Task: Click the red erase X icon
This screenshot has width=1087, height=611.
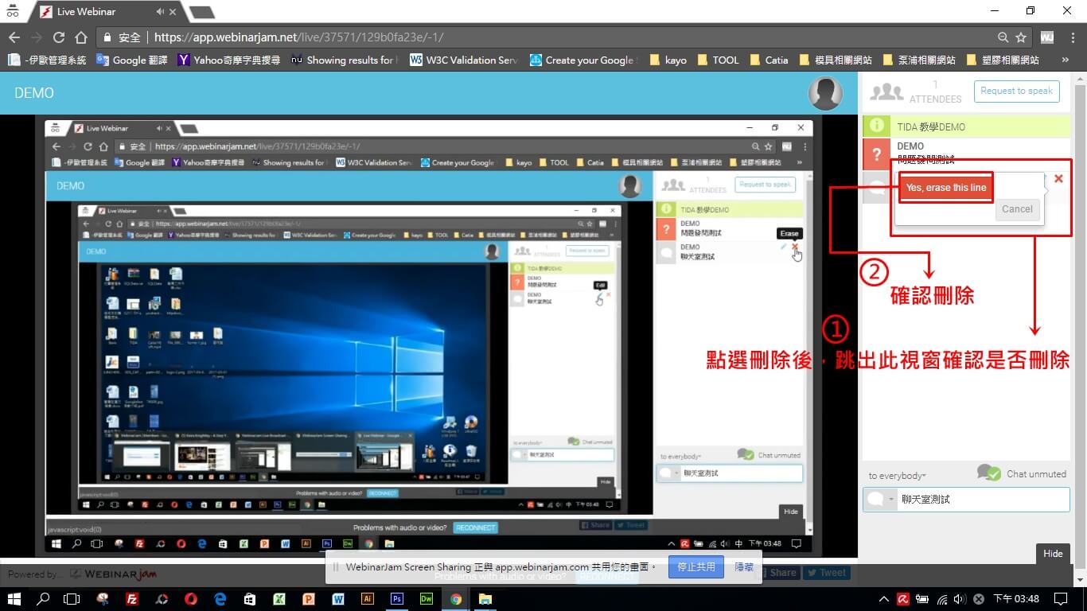Action: click(x=1058, y=179)
